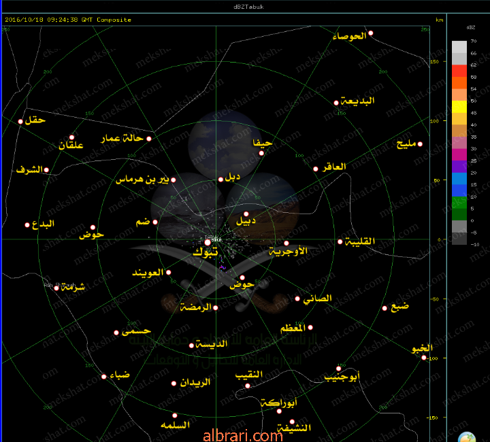The width and height of the screenshot is (490, 442).
Task: Pick the light blue 20 dBZ legend swatch
Action: tap(459, 179)
